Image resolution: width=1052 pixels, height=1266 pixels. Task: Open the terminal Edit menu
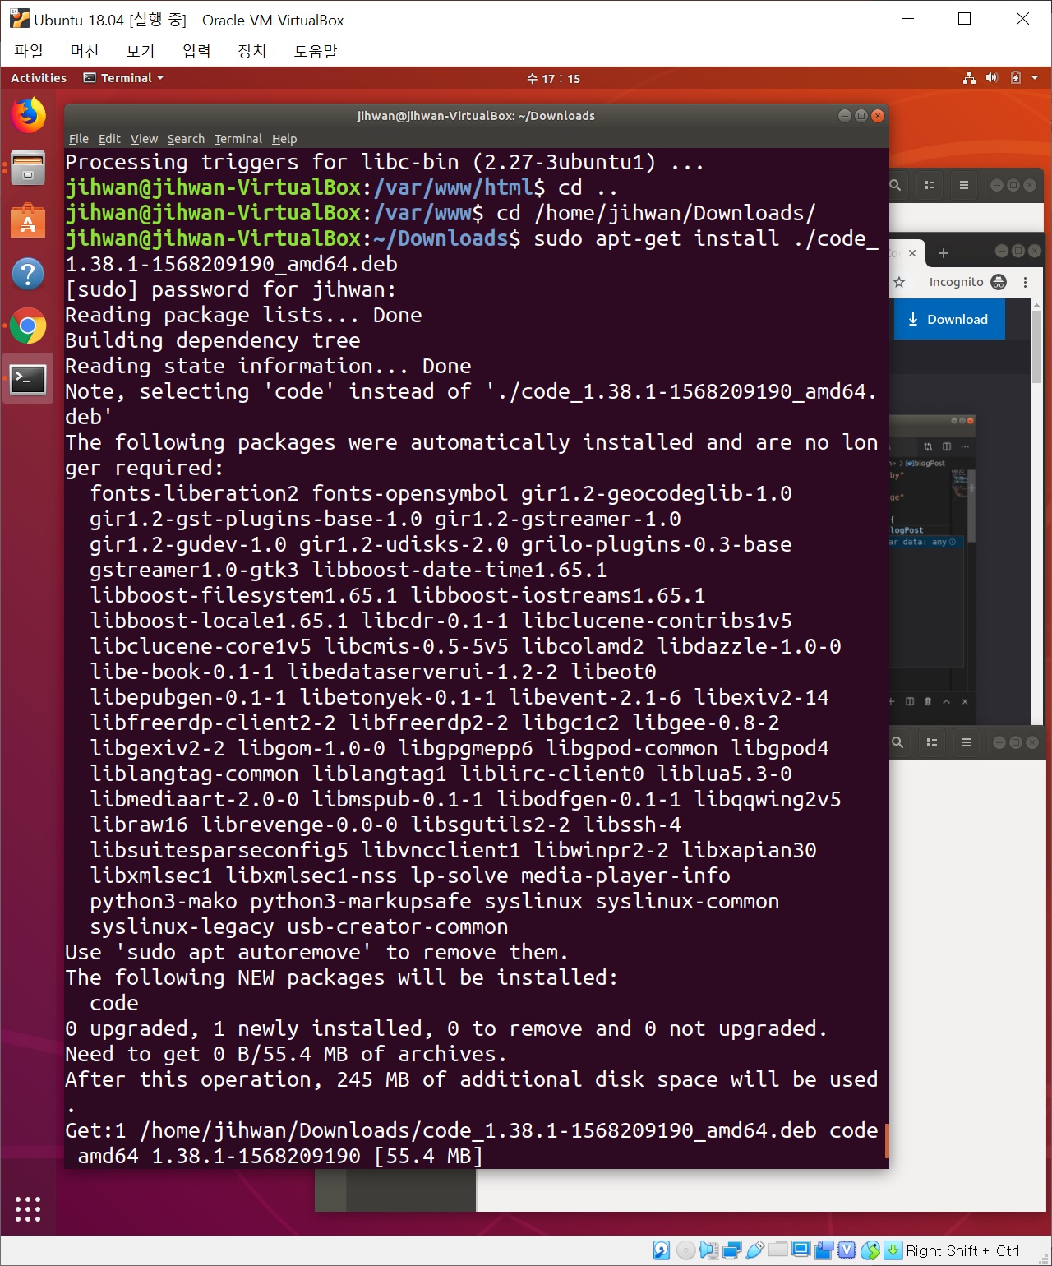pos(109,139)
